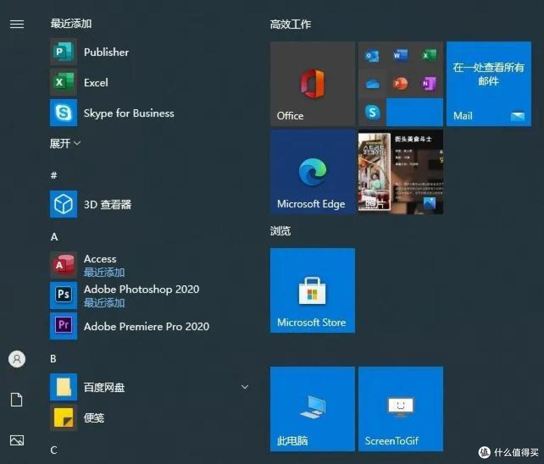
Task: Open the Office tile
Action: [x=313, y=84]
